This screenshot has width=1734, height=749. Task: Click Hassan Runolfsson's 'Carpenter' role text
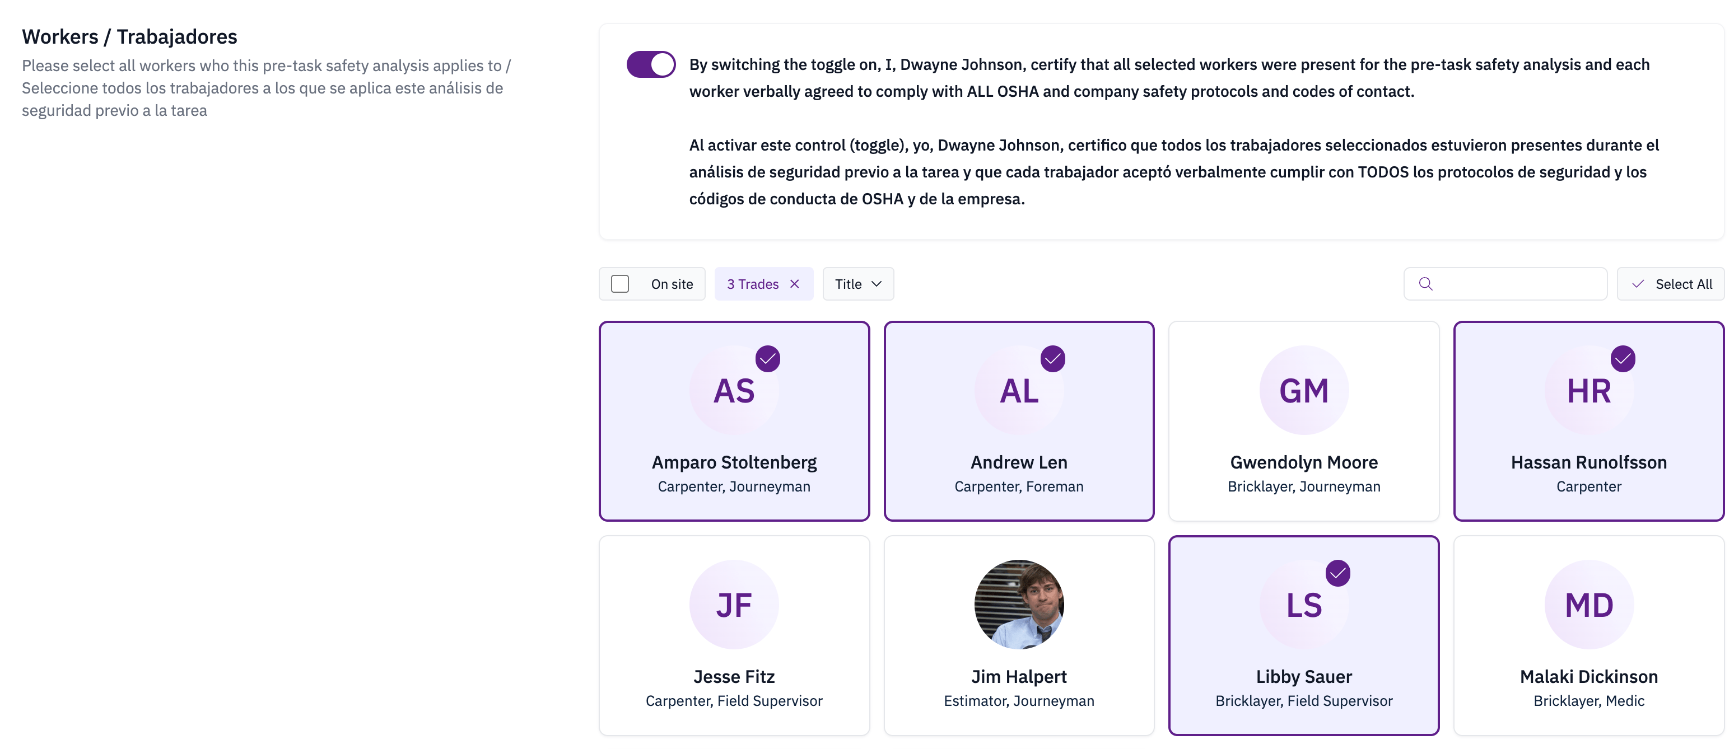(1588, 486)
